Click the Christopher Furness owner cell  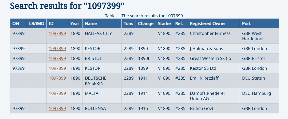[210, 34]
